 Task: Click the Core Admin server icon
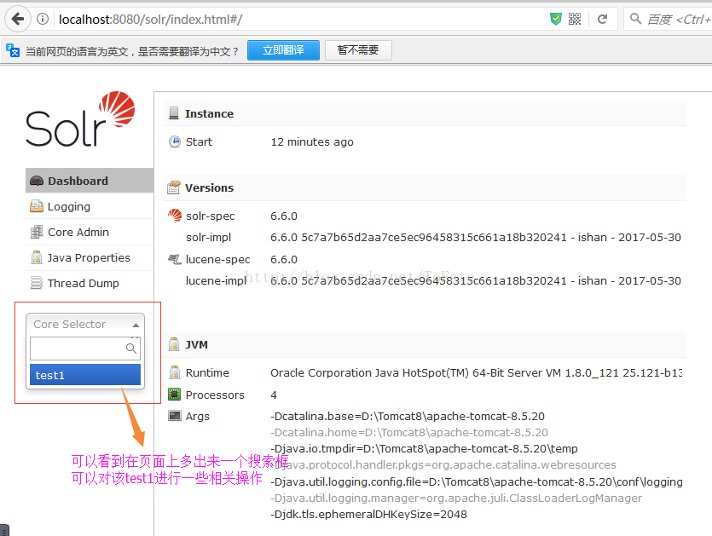[37, 232]
